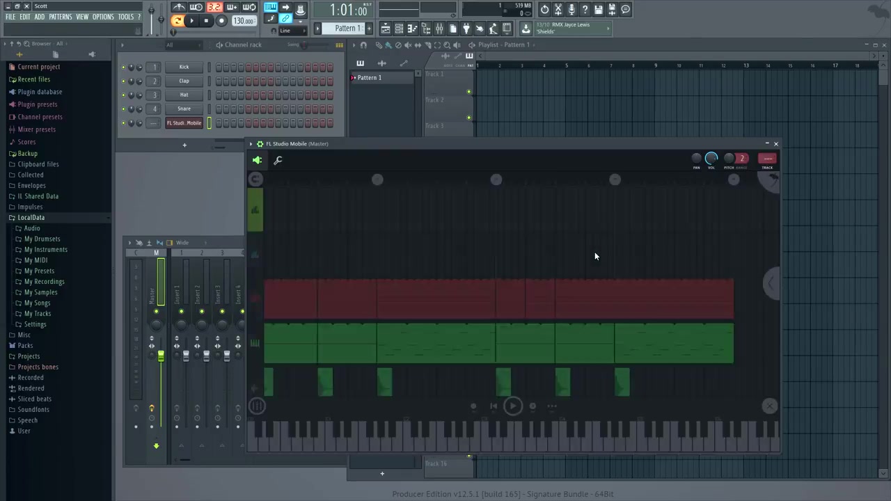Open the TOOLS menu
The image size is (891, 501).
126,17
